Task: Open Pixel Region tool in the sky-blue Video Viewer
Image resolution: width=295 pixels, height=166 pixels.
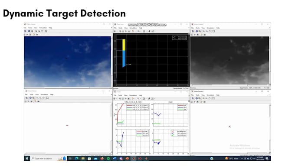Action: point(32,31)
